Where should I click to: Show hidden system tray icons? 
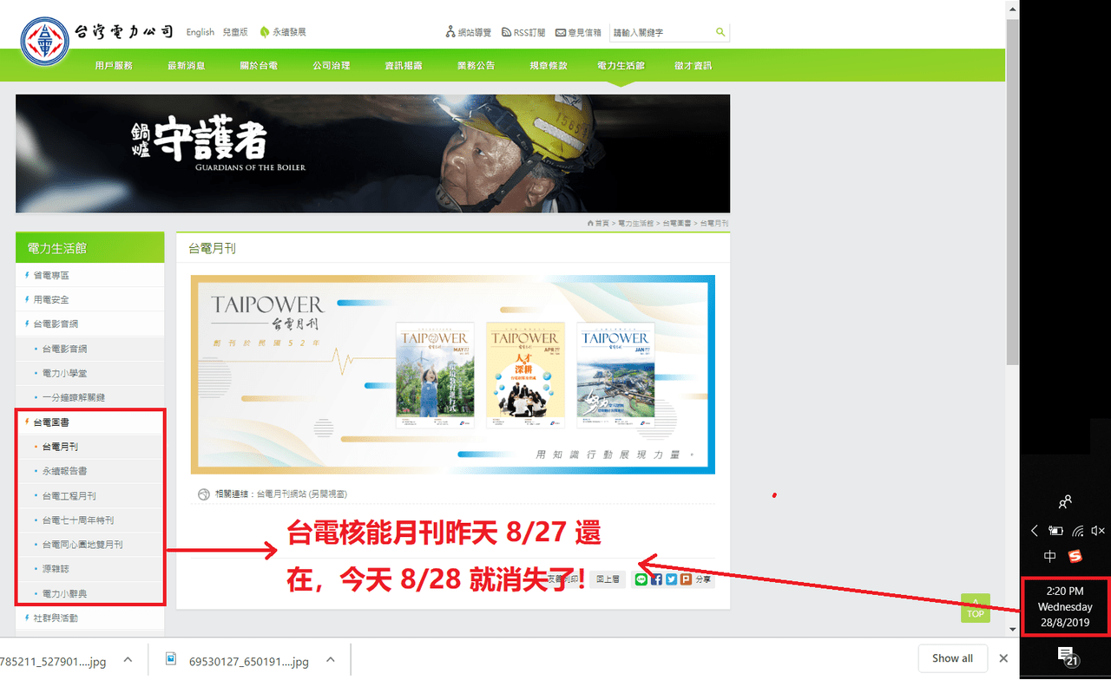tap(1034, 531)
